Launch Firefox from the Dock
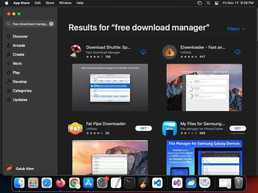 tap(60, 183)
